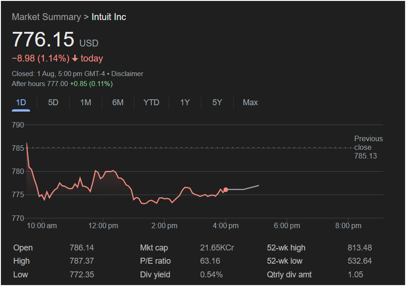
Task: Click the −8.98 (1.14%) change value
Action: 41,58
